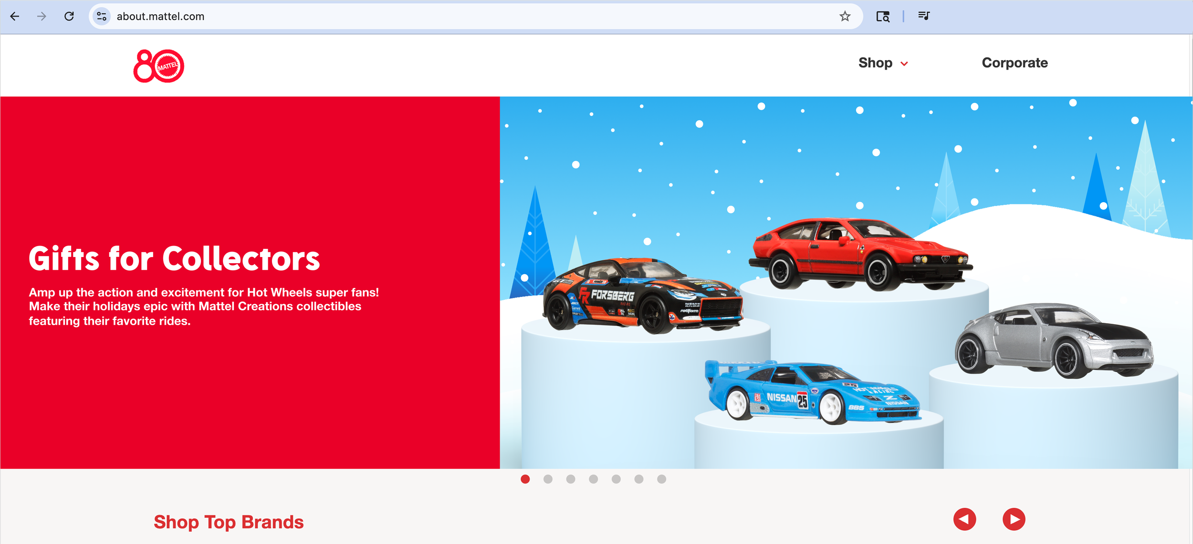Open the Corporate menu item
This screenshot has height=544, width=1193.
1015,63
